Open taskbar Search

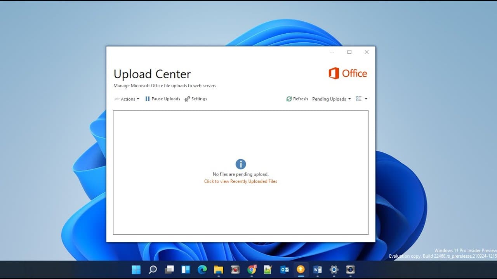[153, 270]
